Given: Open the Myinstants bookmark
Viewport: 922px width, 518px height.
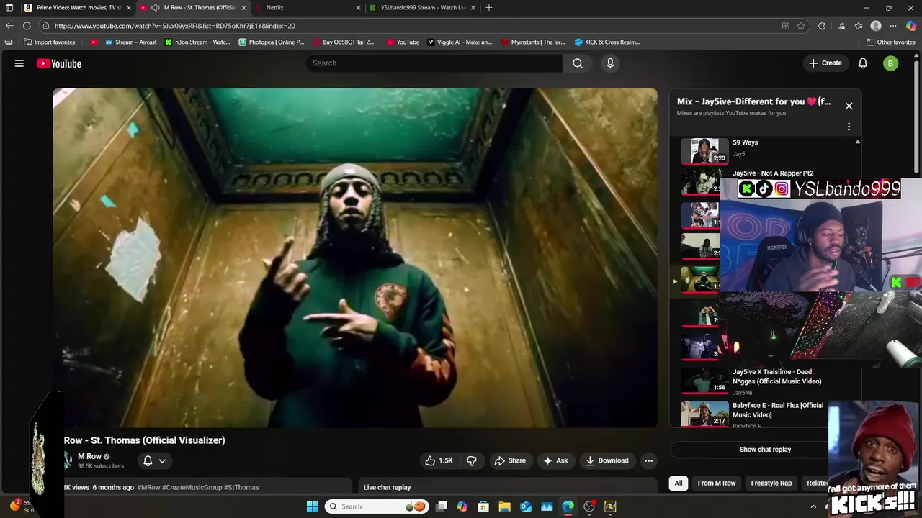Looking at the screenshot, I should 533,42.
